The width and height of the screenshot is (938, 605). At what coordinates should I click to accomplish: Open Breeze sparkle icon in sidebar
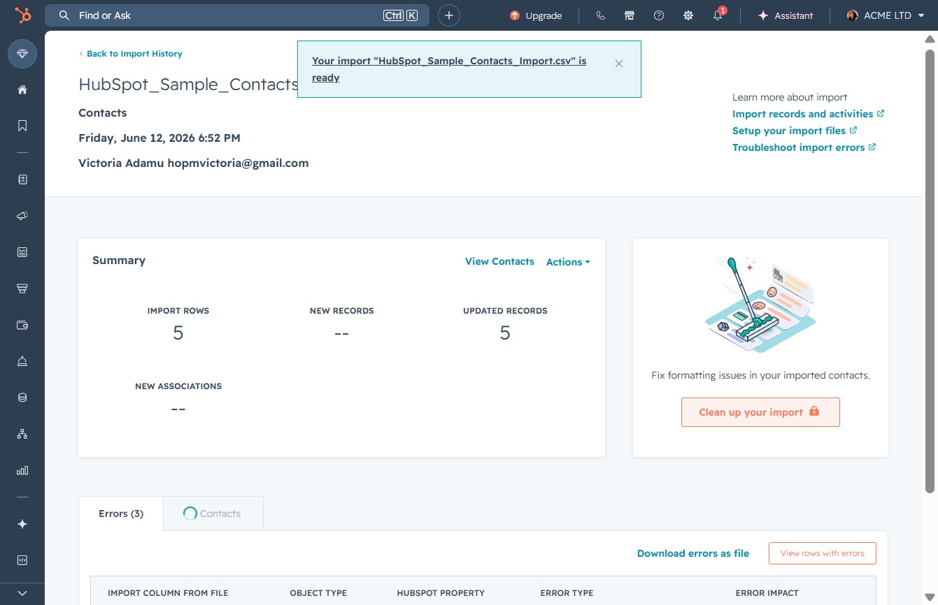(22, 524)
